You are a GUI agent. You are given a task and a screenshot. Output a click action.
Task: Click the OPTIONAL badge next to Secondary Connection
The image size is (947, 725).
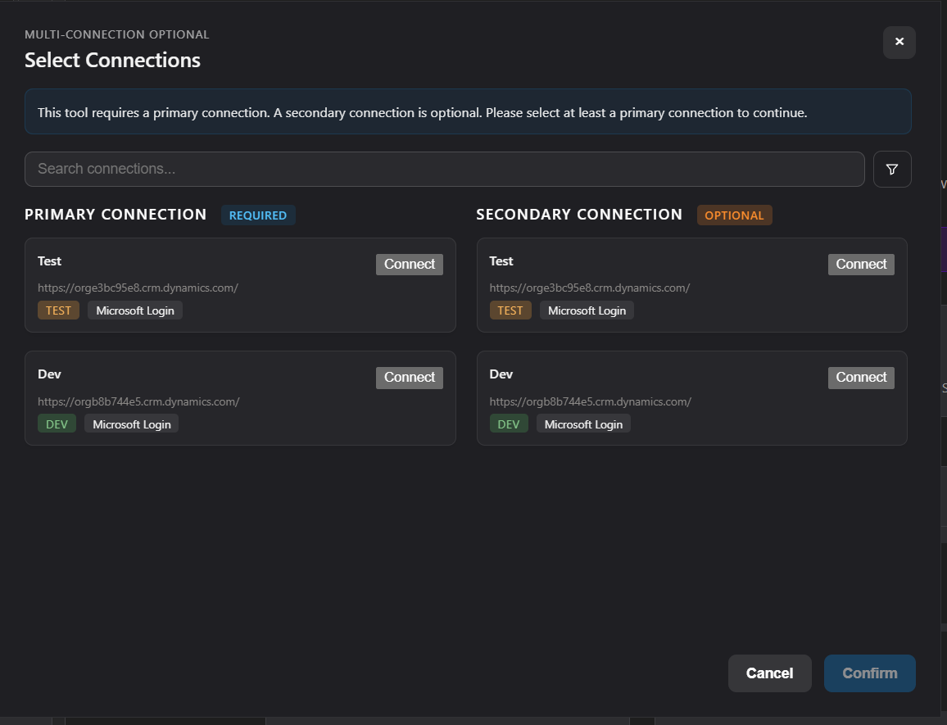[734, 215]
